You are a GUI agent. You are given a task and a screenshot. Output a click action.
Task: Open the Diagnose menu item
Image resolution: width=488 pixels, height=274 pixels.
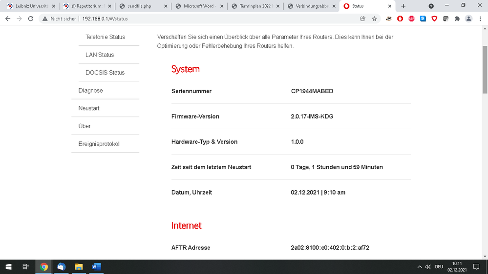point(90,90)
